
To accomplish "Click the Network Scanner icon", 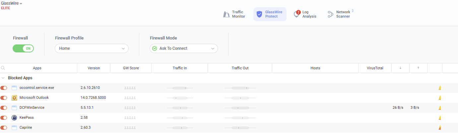I will [x=330, y=14].
